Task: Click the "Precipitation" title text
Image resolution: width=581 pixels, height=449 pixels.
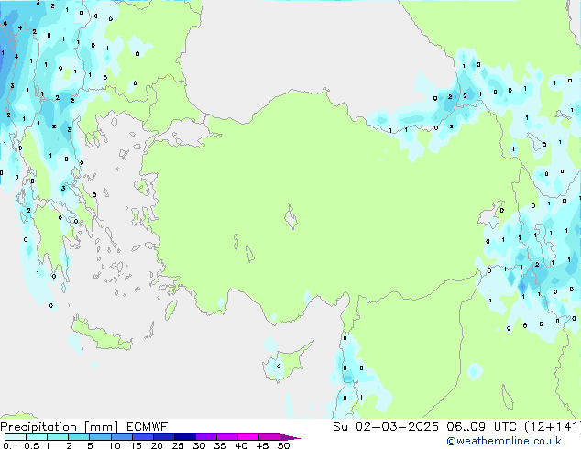Action: pos(38,427)
